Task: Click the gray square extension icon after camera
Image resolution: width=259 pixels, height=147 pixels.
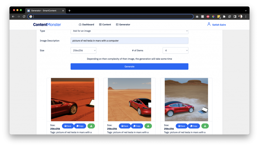Action: (x=203, y=16)
